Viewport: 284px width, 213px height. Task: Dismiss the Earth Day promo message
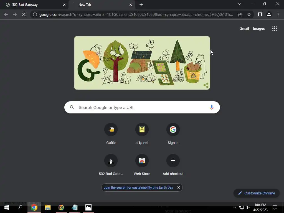coord(179,187)
